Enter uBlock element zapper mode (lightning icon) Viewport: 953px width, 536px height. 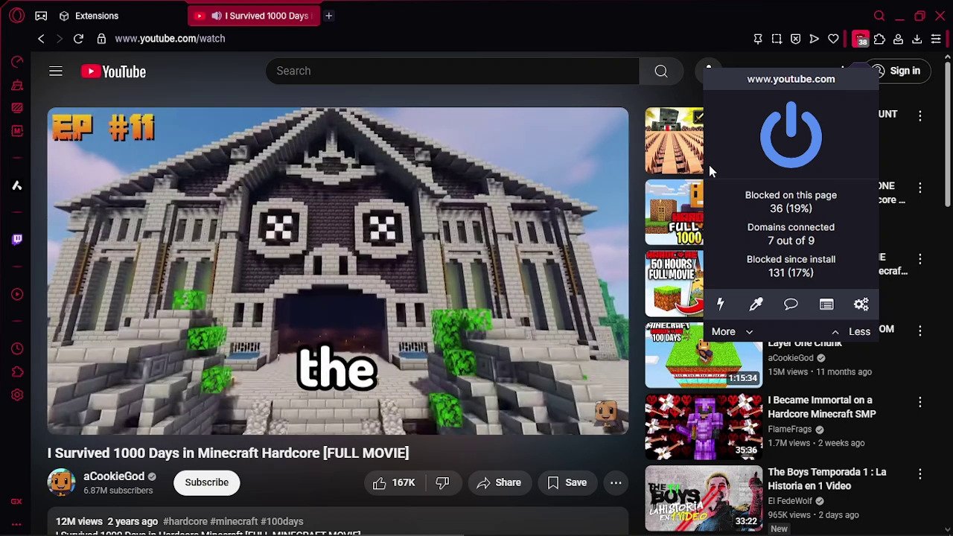point(720,304)
